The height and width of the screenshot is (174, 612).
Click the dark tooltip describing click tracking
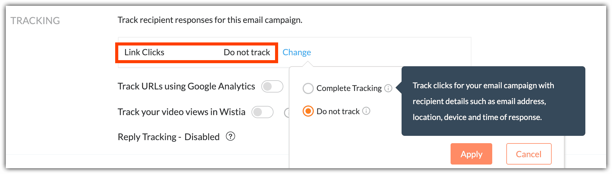coord(493,101)
